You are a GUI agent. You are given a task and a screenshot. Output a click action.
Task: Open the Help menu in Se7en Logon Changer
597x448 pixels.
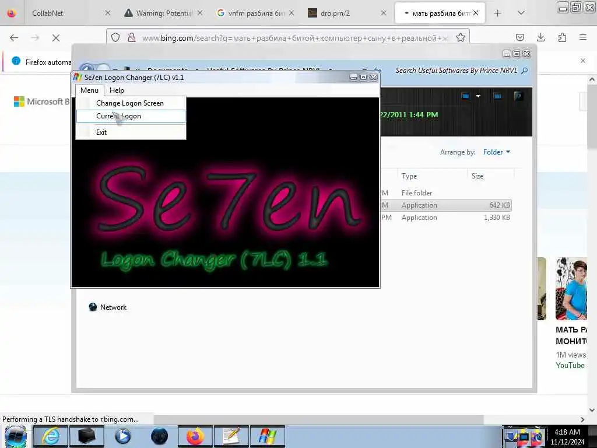[x=117, y=90]
